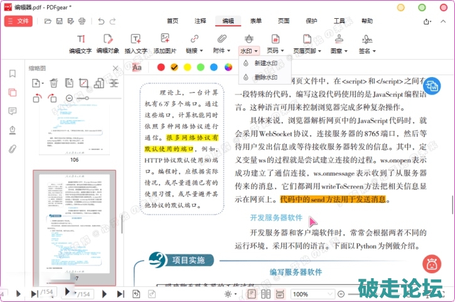Screen dimensions: 455x302
Task: Rotate page clockwise in thumbnail panel
Action: click(52, 98)
